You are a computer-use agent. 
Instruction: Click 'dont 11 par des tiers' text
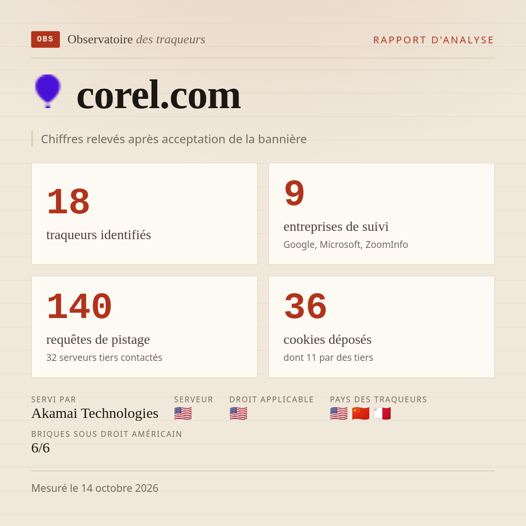(328, 357)
